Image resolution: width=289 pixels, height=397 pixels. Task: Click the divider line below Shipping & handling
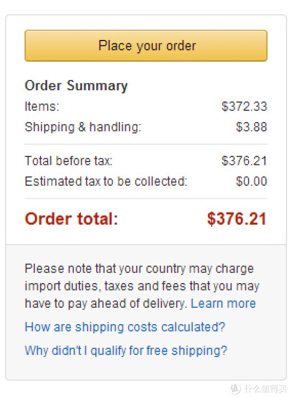146,144
